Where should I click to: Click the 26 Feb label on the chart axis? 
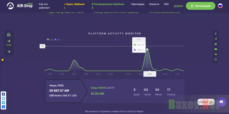click(110, 74)
